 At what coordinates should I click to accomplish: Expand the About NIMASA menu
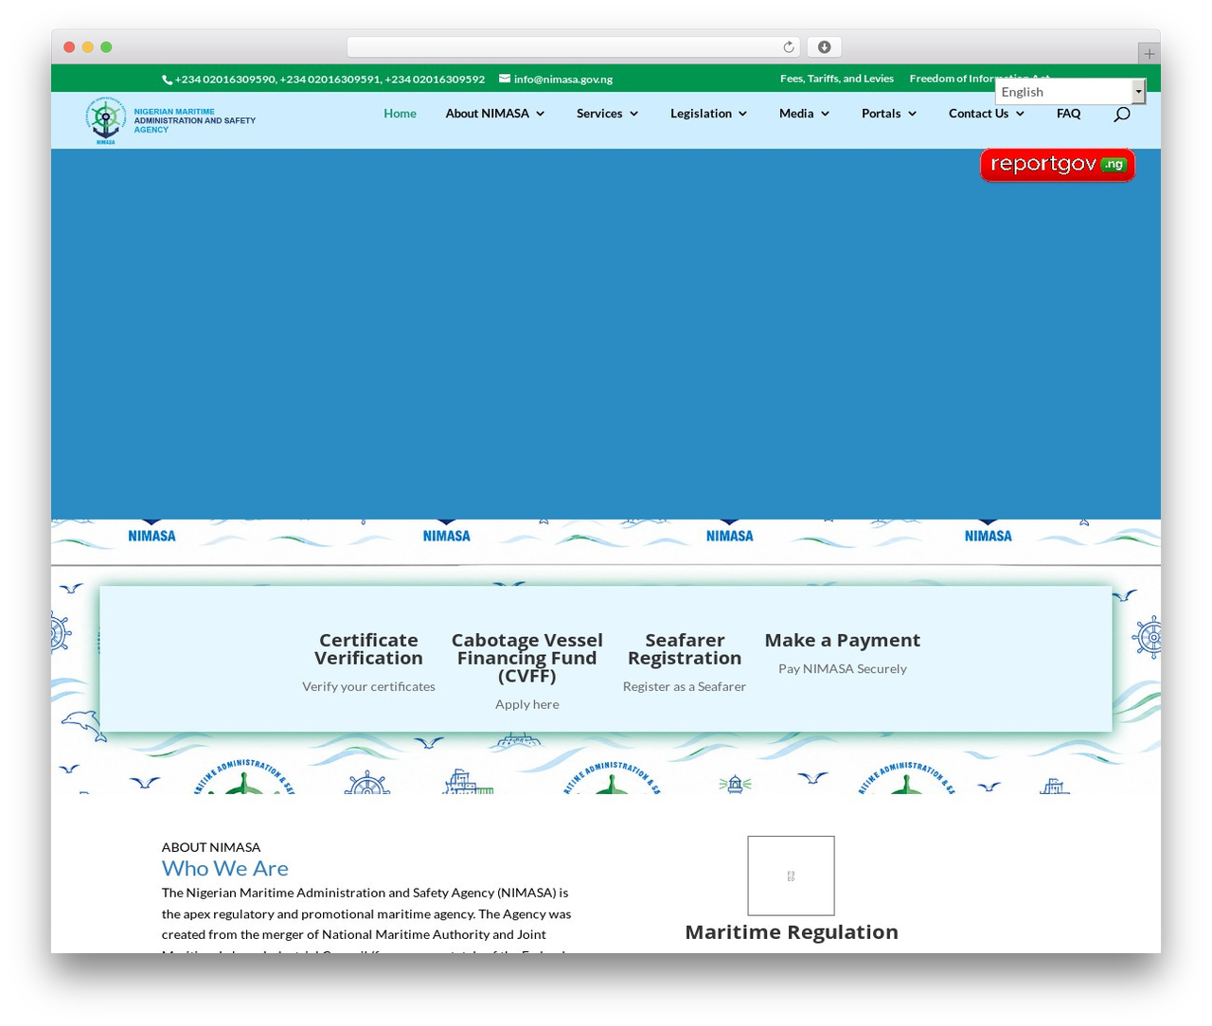[x=495, y=114]
